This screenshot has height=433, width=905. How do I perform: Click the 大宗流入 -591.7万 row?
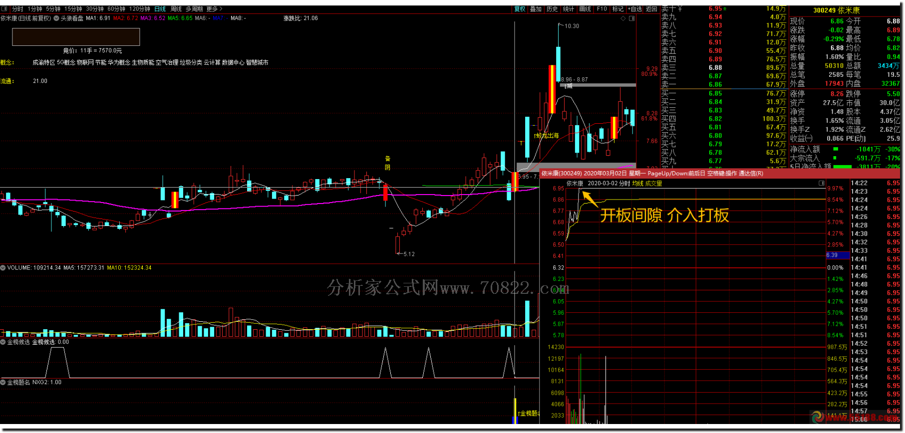point(845,158)
